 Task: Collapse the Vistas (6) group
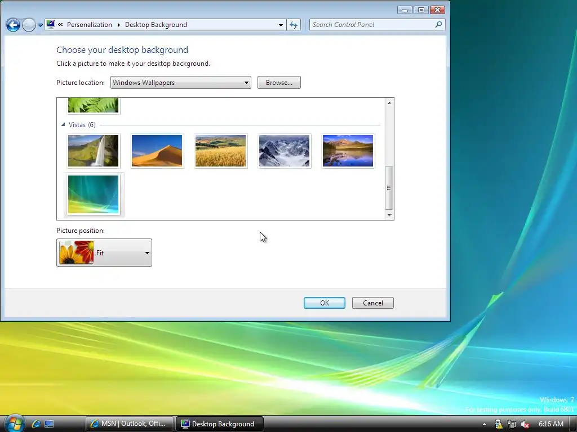[x=63, y=125]
